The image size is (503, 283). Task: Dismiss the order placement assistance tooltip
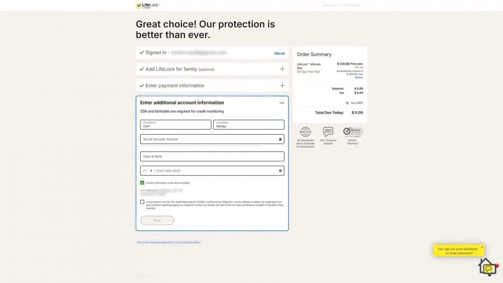(482, 247)
